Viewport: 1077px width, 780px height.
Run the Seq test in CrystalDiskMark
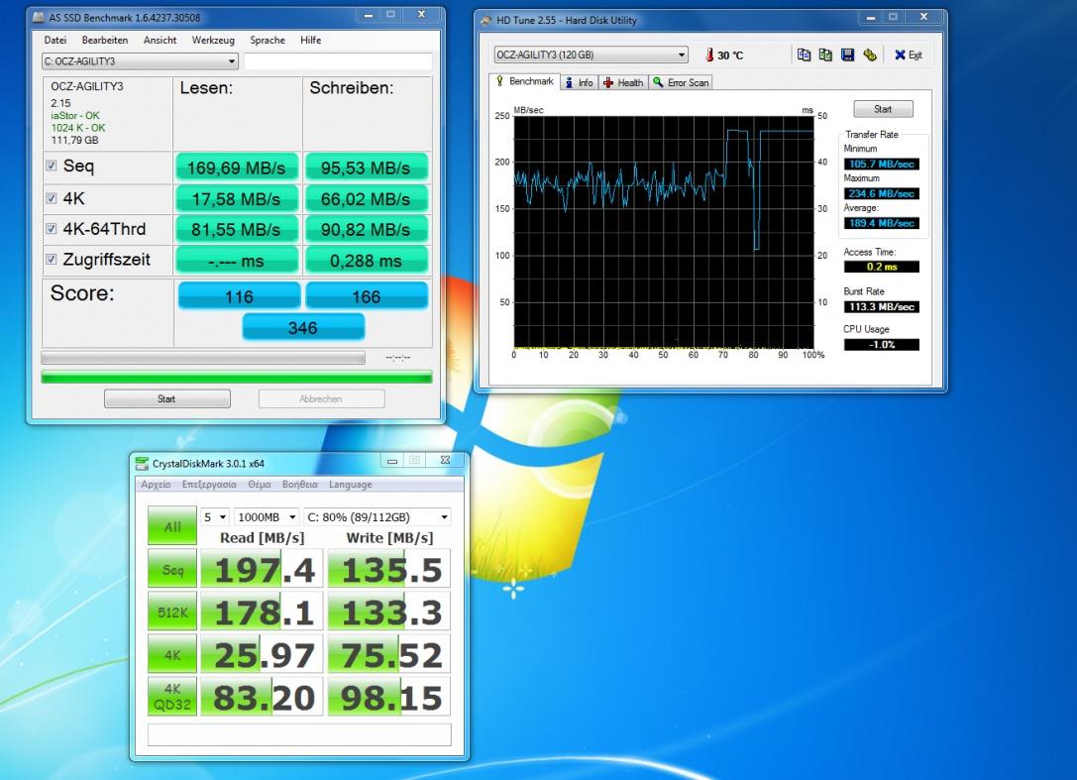click(x=172, y=569)
